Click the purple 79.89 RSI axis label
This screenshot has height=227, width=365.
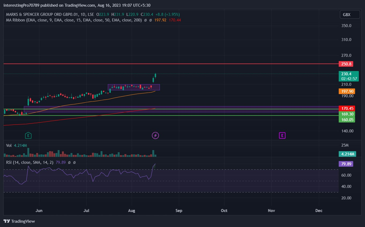(346, 164)
